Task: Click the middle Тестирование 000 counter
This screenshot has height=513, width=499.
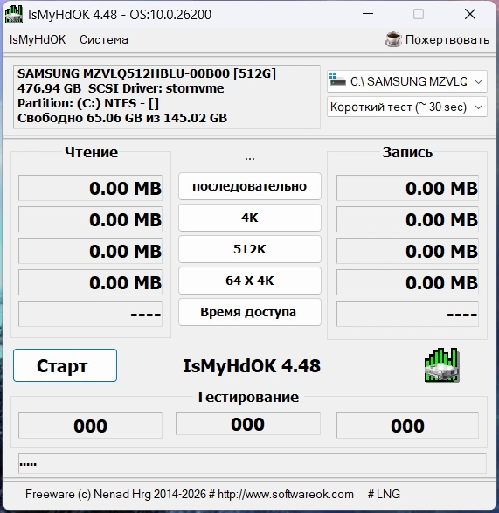Action: tap(247, 424)
